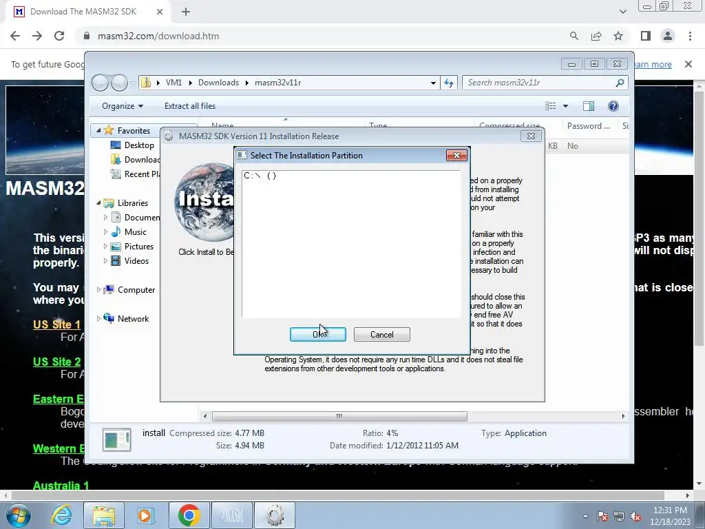
Task: Open Windows Media Player from taskbar
Action: tap(145, 515)
